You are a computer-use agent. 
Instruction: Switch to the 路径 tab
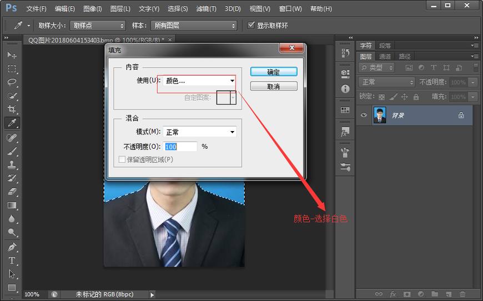pos(405,57)
